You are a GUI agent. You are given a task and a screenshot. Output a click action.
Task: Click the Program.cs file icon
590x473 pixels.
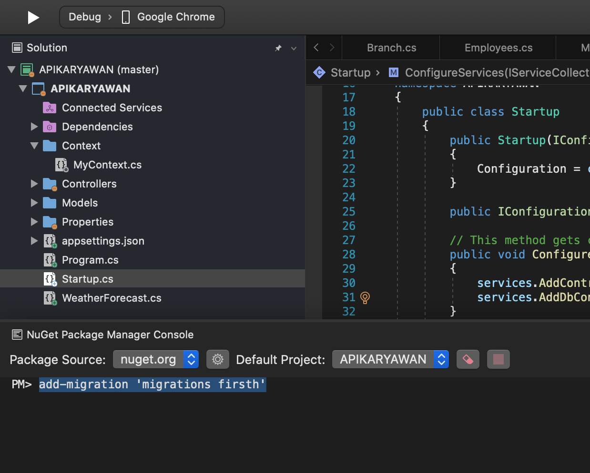pos(50,260)
